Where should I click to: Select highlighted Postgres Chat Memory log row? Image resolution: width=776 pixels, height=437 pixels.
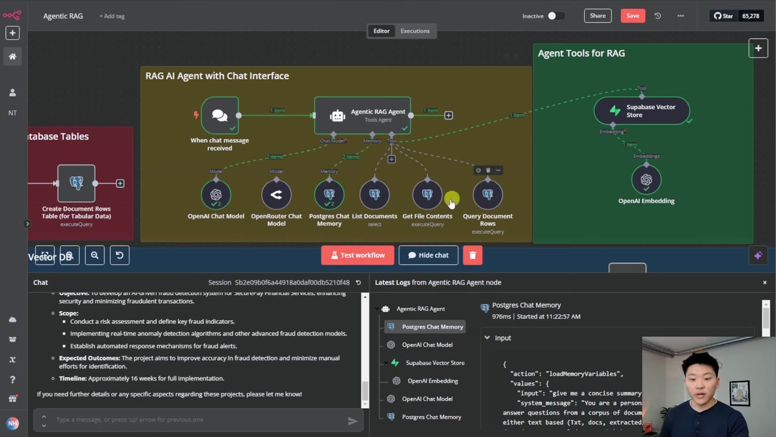coord(426,327)
